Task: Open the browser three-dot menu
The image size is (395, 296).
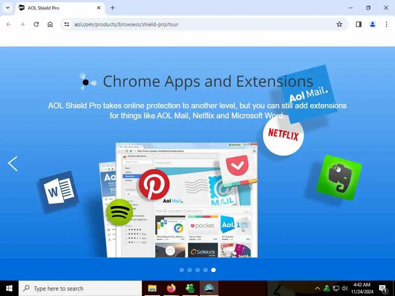Action: click(x=387, y=24)
